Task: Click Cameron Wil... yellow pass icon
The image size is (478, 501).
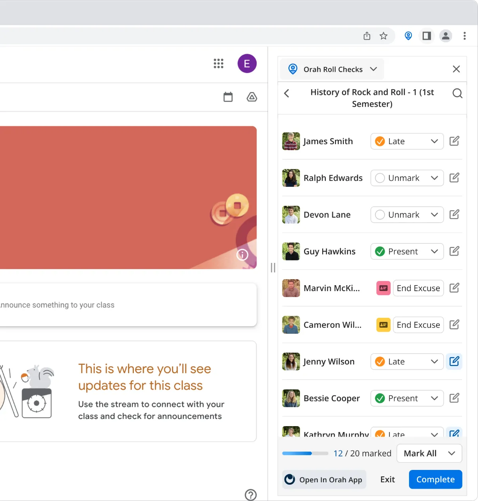Action: click(x=383, y=325)
